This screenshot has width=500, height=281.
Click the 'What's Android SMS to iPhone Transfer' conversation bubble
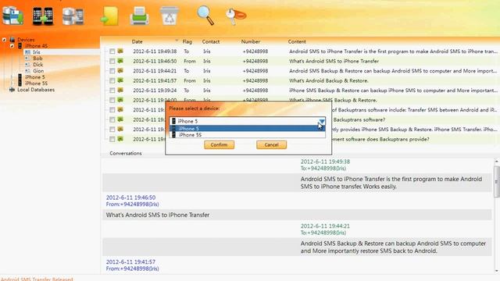click(x=297, y=215)
